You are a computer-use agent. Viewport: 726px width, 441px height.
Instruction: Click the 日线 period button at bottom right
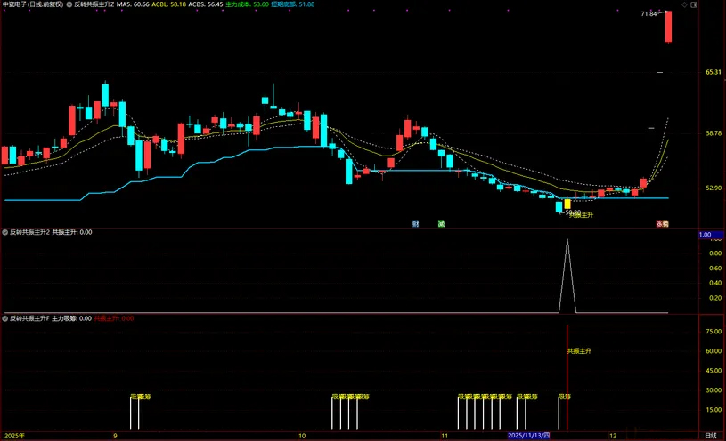pos(710,436)
